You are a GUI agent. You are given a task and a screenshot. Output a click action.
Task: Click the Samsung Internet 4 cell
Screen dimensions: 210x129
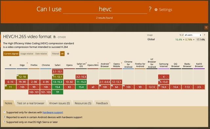point(164,77)
